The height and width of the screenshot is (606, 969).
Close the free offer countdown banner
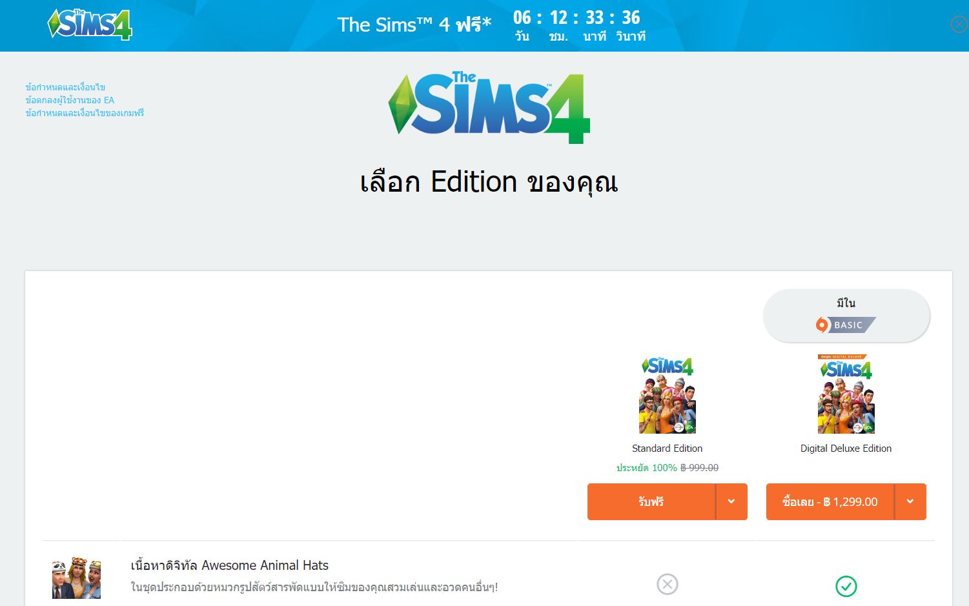[x=959, y=25]
